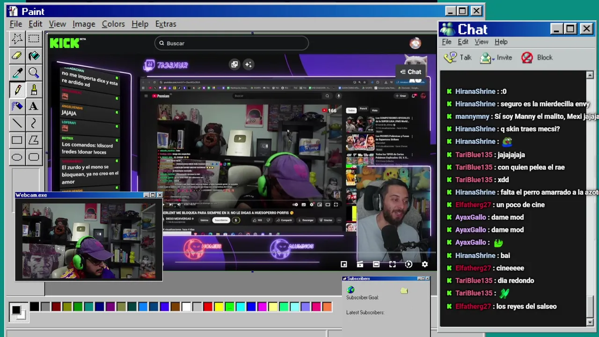Click chat message 'un poco de cine'
This screenshot has width=599, height=337.
520,205
